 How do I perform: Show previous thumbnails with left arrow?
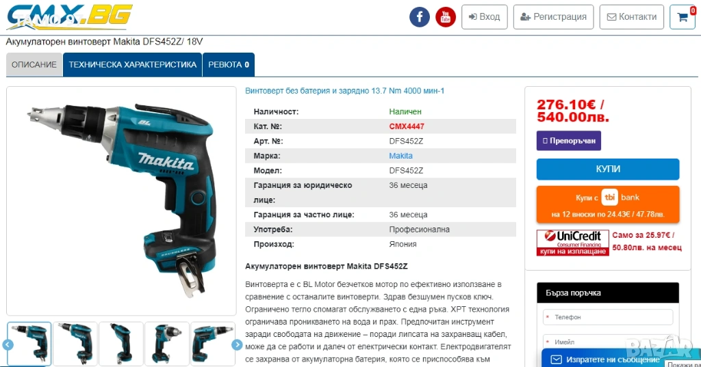(8, 344)
